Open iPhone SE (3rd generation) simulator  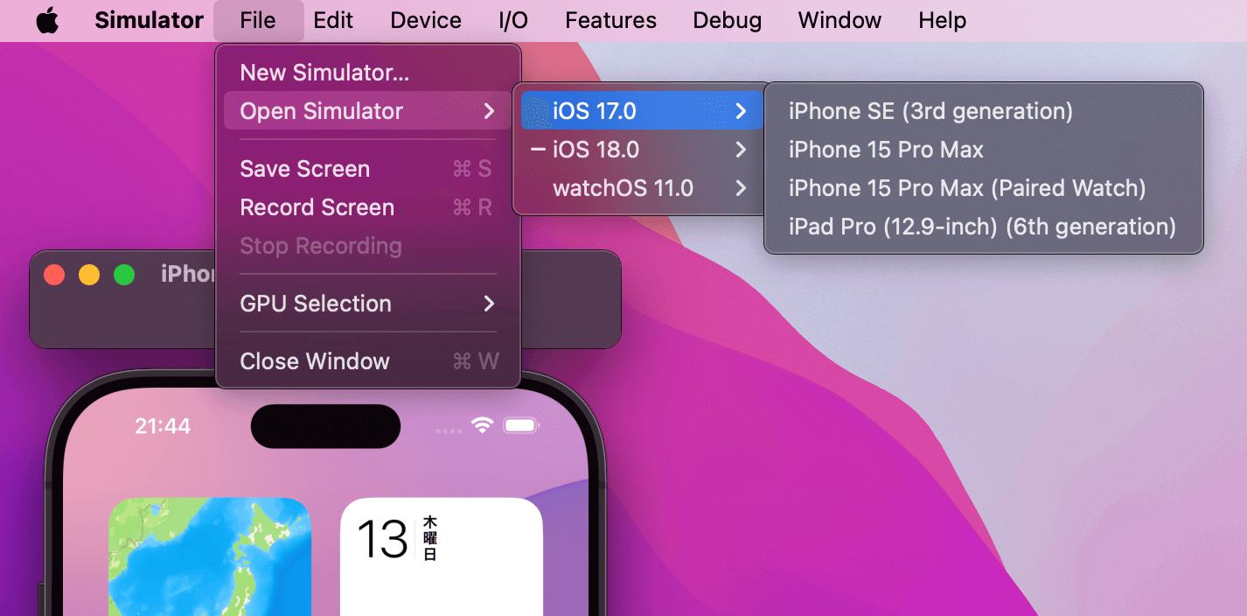983,111
